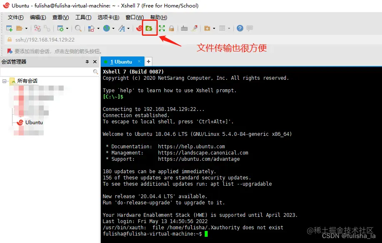This screenshot has width=382, height=243.
Task: Open the 编辑(E) menu
Action: pyautogui.click(x=38, y=17)
